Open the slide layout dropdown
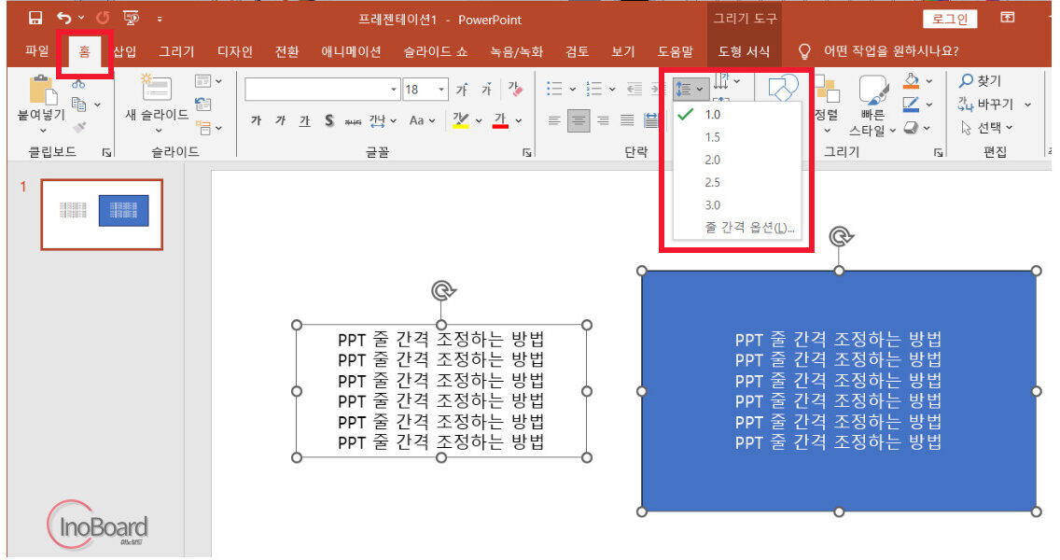The width and height of the screenshot is (1060, 560). click(x=208, y=81)
